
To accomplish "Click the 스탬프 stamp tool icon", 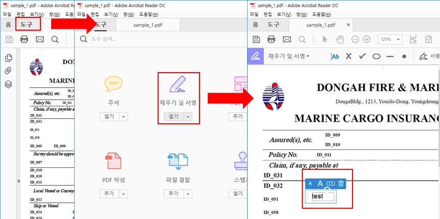I will coord(242,160).
